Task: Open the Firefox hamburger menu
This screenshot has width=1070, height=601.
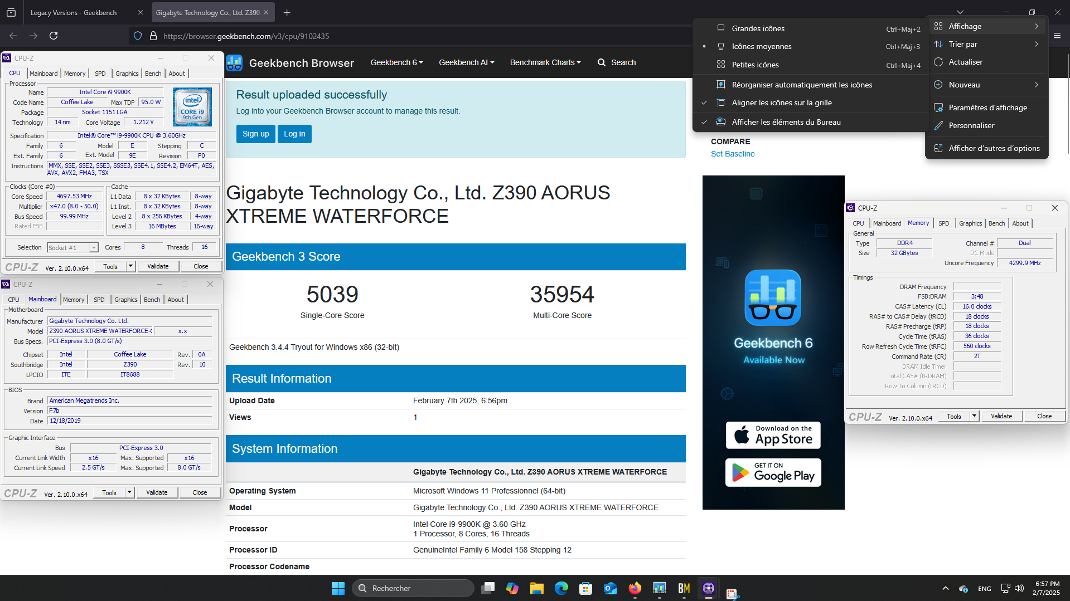Action: [1057, 36]
